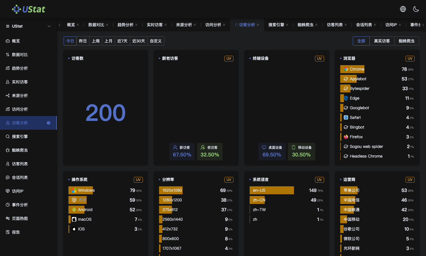Expand the UStat site dropdown chevron
426x256 pixels.
pyautogui.click(x=49, y=26)
